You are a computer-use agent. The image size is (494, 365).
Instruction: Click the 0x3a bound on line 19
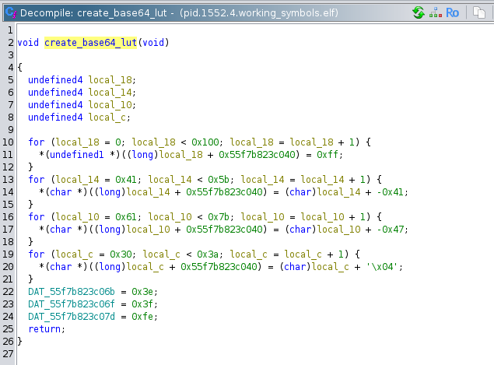208,254
